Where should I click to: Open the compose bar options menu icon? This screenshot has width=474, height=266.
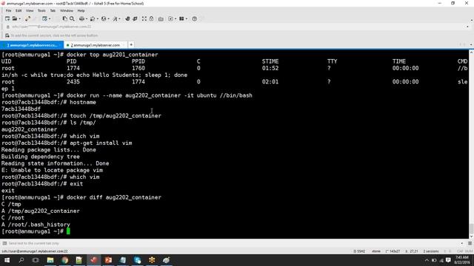[x=470, y=243]
